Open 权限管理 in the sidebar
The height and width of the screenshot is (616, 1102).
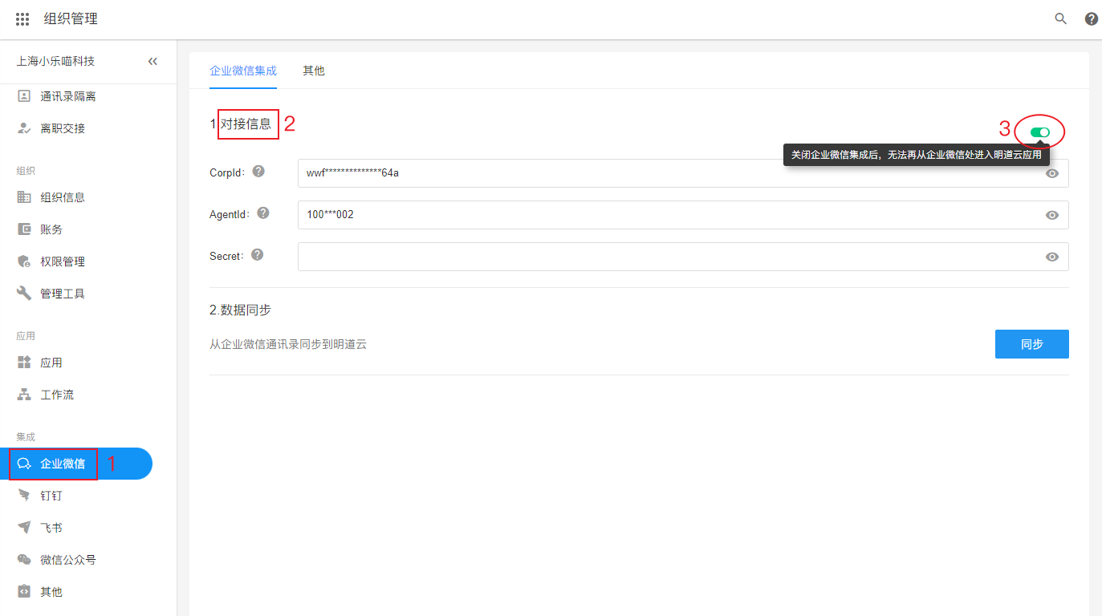(x=62, y=261)
